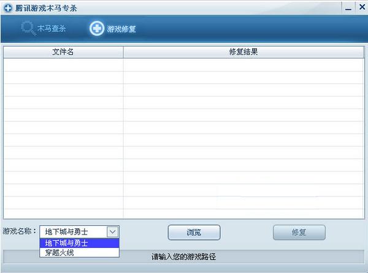Screen dimensions: 368x273
Task: Click the 修复结果 column header
Action: (243, 52)
